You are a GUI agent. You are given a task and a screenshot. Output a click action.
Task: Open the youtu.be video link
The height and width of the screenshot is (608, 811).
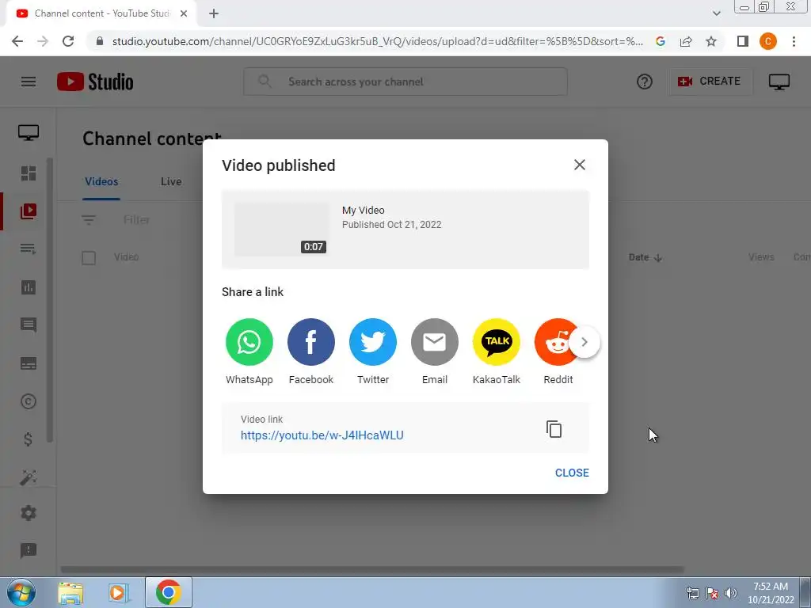coord(322,435)
